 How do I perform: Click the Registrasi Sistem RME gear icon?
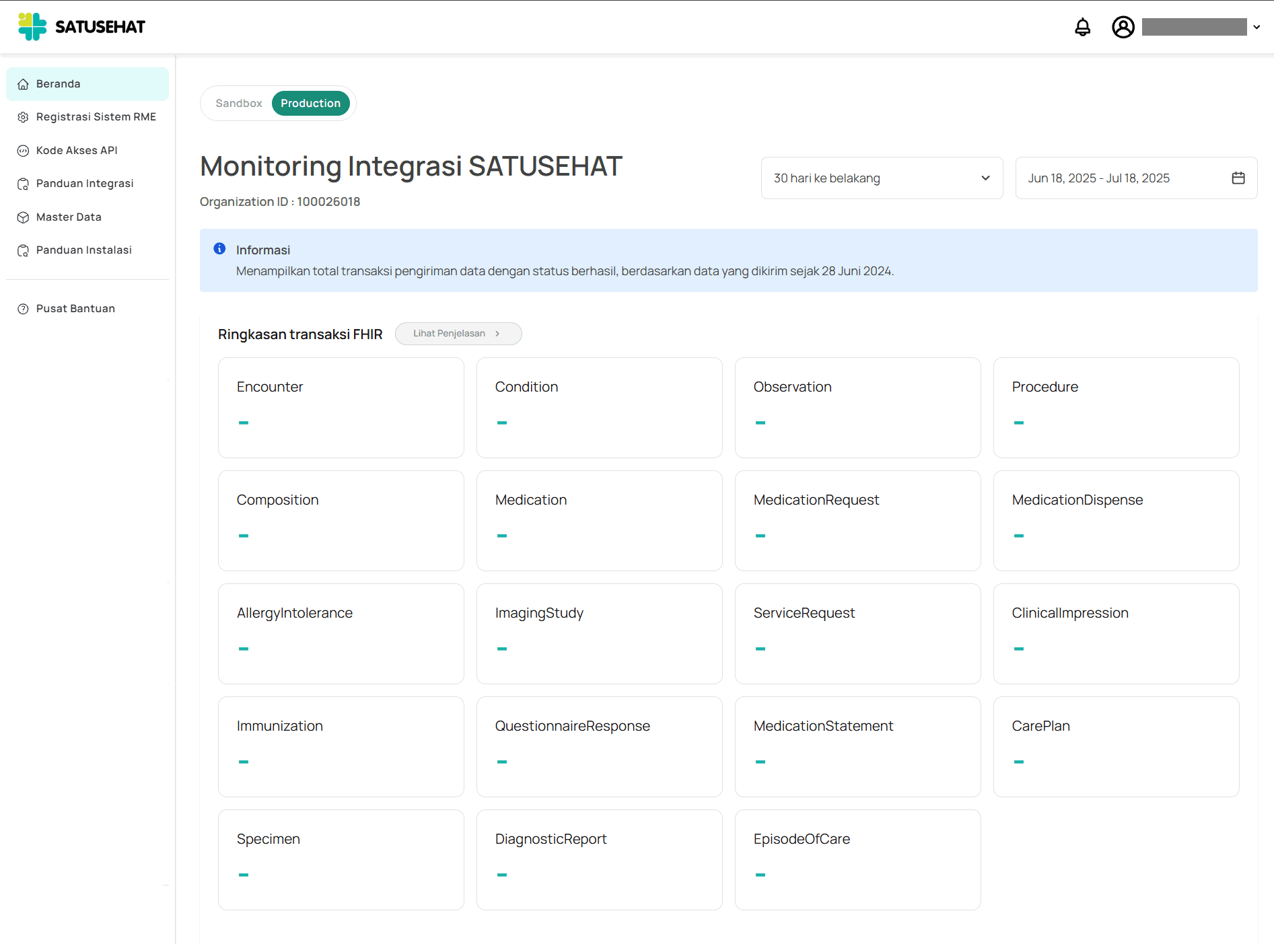click(x=23, y=116)
